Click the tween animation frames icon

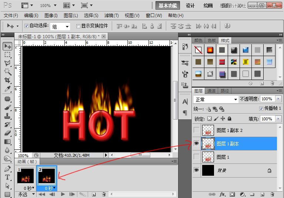click(83, 194)
